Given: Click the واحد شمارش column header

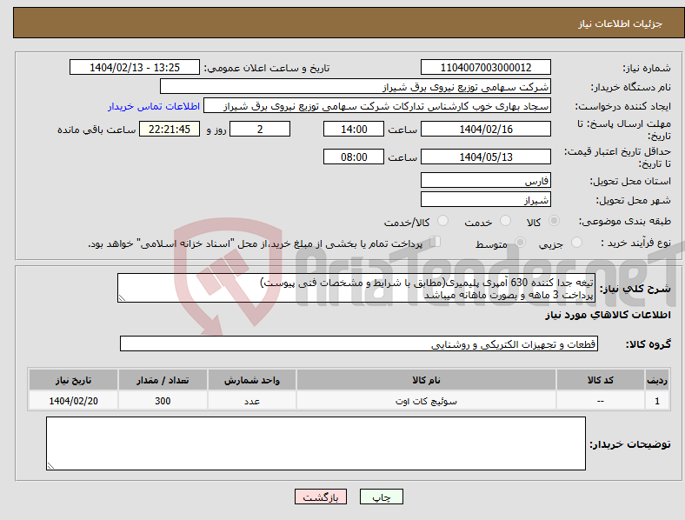Looking at the screenshot, I should click(252, 380).
